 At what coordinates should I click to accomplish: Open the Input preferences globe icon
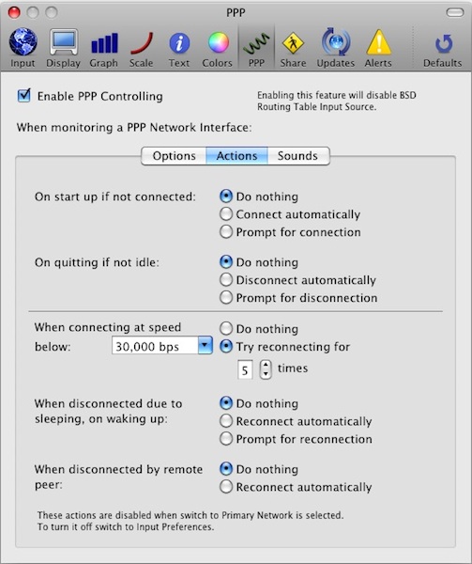23,42
